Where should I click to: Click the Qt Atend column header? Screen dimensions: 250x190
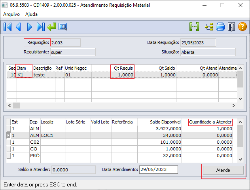(x=197, y=68)
